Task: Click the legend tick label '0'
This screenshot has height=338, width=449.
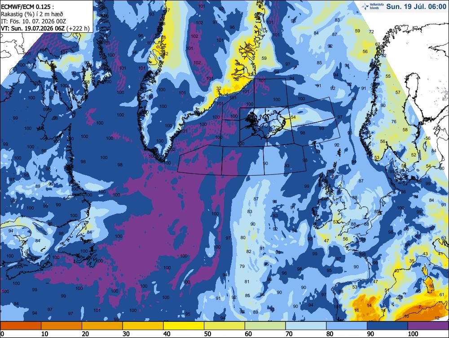Action: [x=2, y=334]
